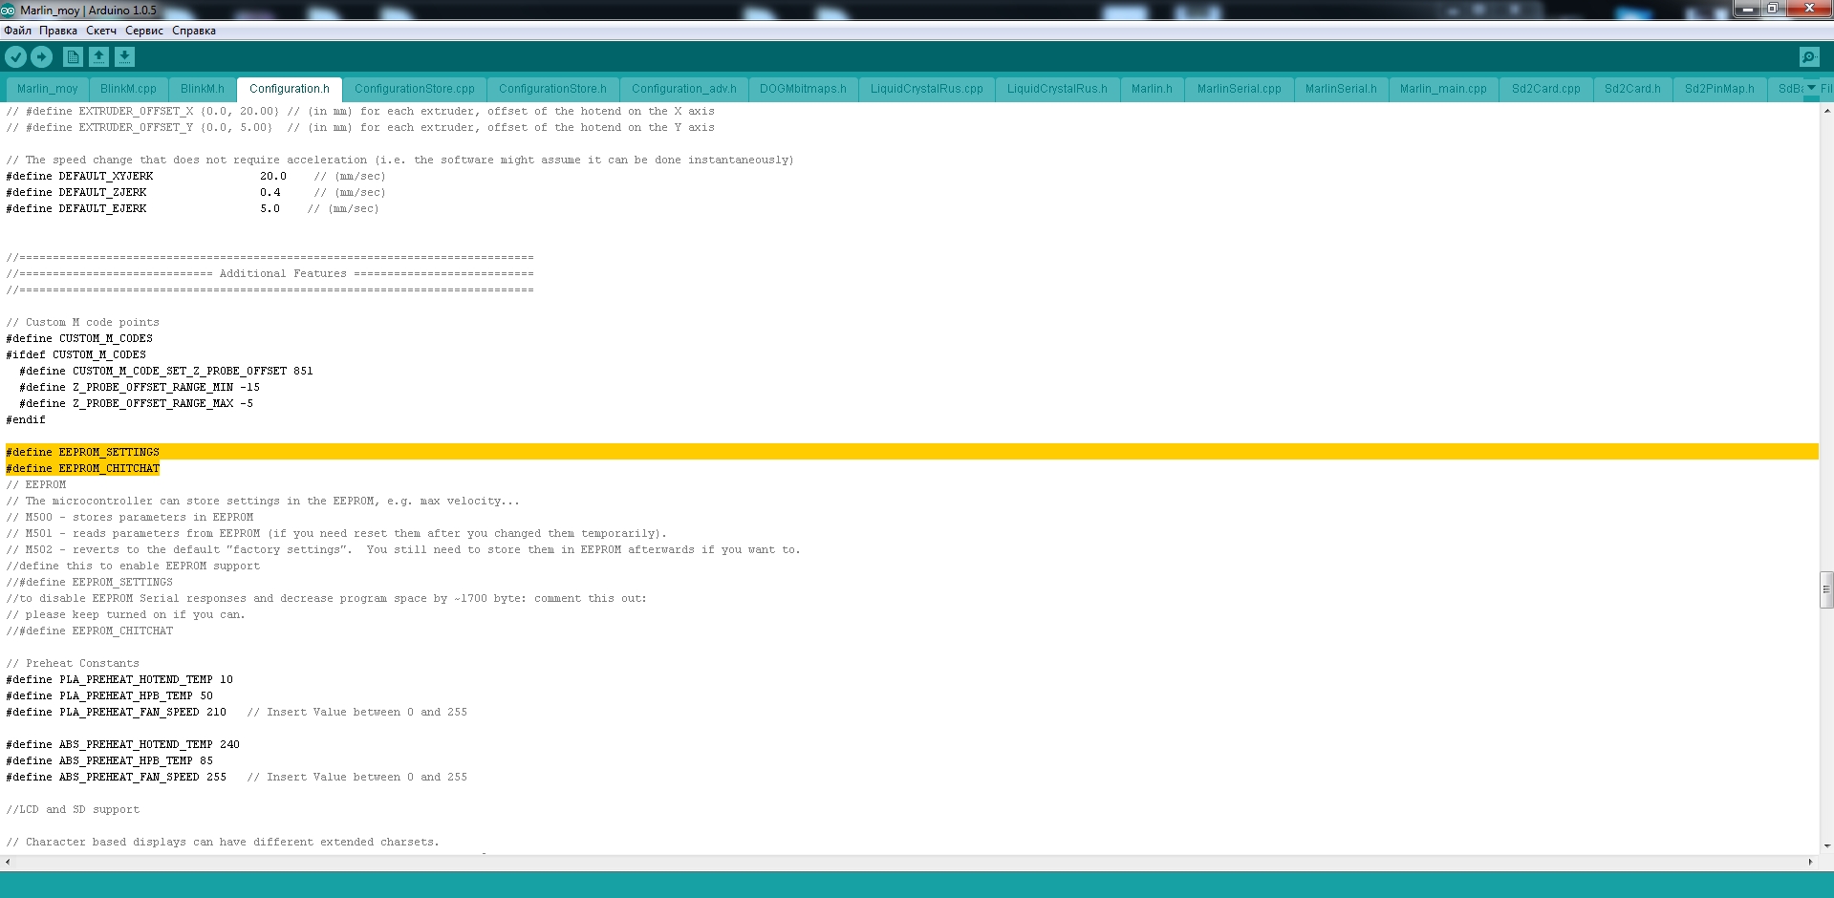Click the '#define DEFAULT_XYJERK' line

click(x=196, y=176)
